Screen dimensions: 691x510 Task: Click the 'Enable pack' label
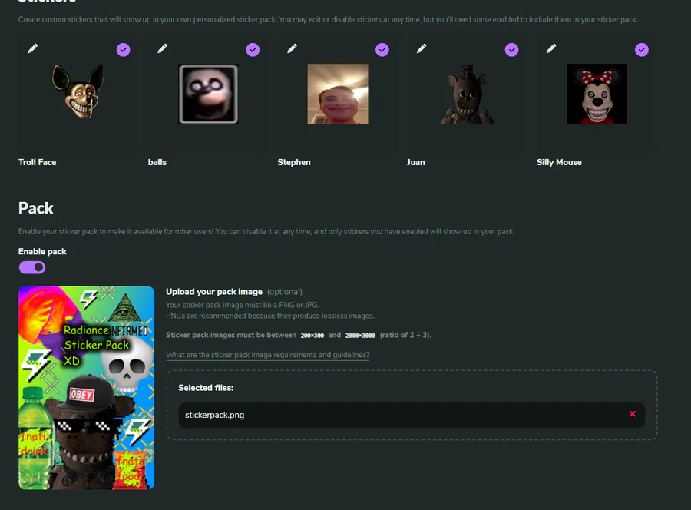click(x=42, y=251)
